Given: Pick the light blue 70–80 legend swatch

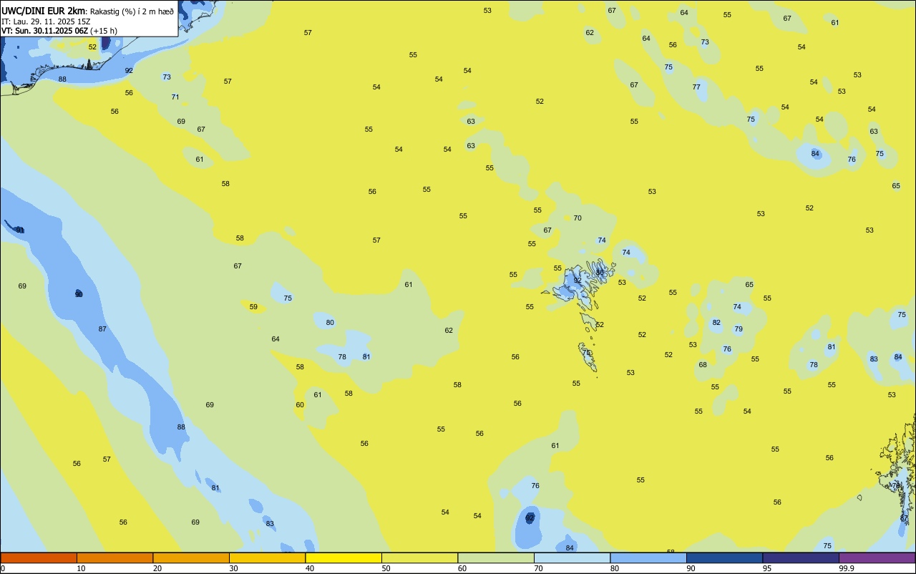Looking at the screenshot, I should (572, 558).
